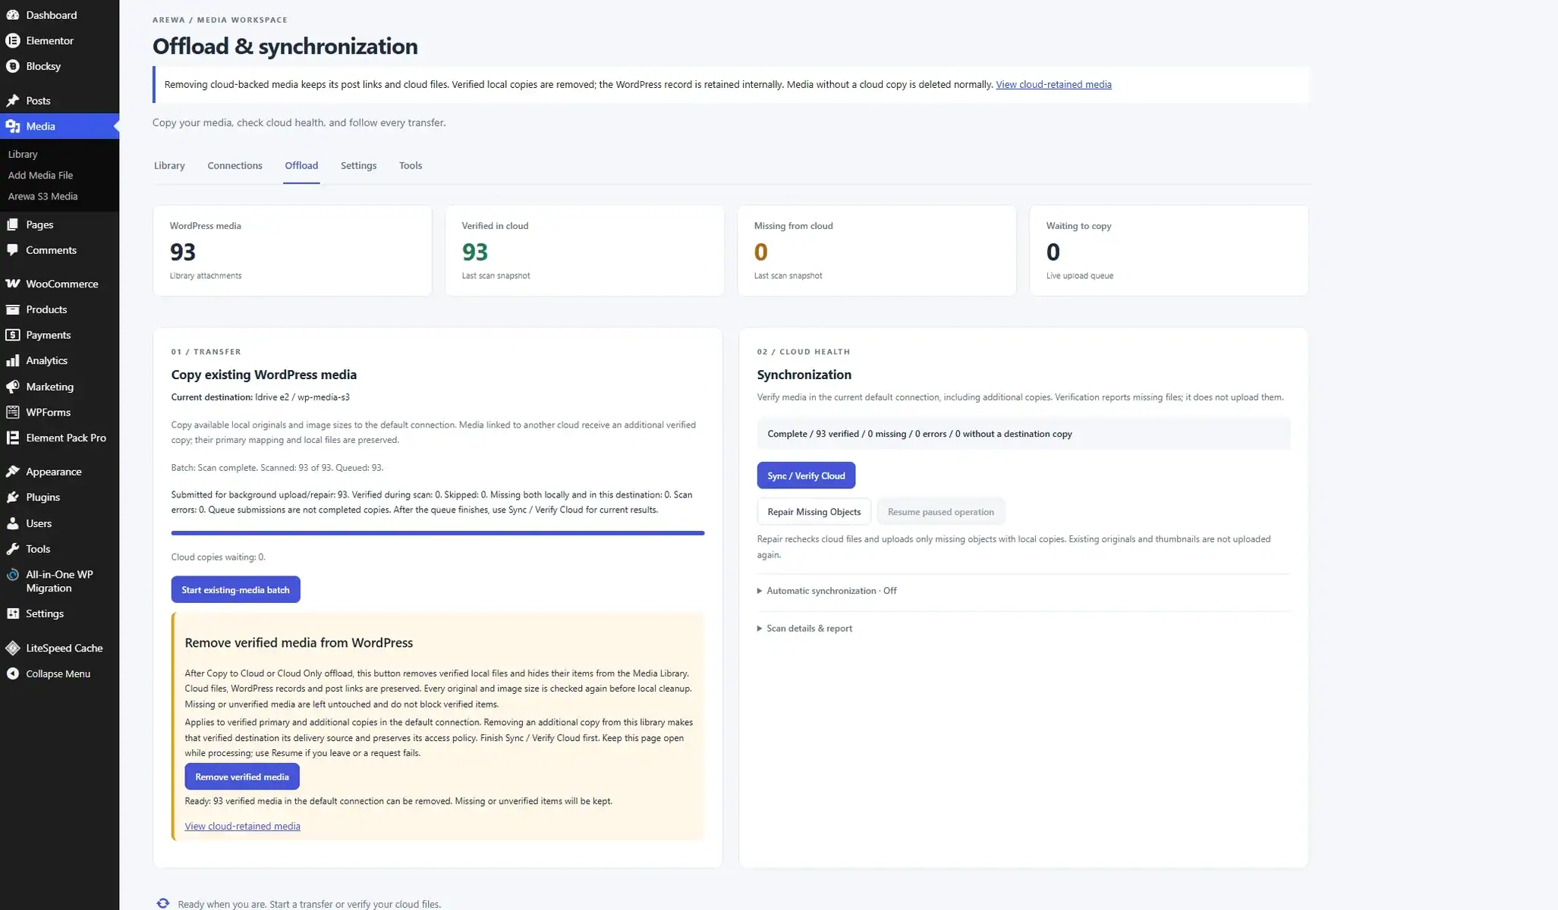Select the Offload tab
The height and width of the screenshot is (910, 1558).
tap(301, 165)
